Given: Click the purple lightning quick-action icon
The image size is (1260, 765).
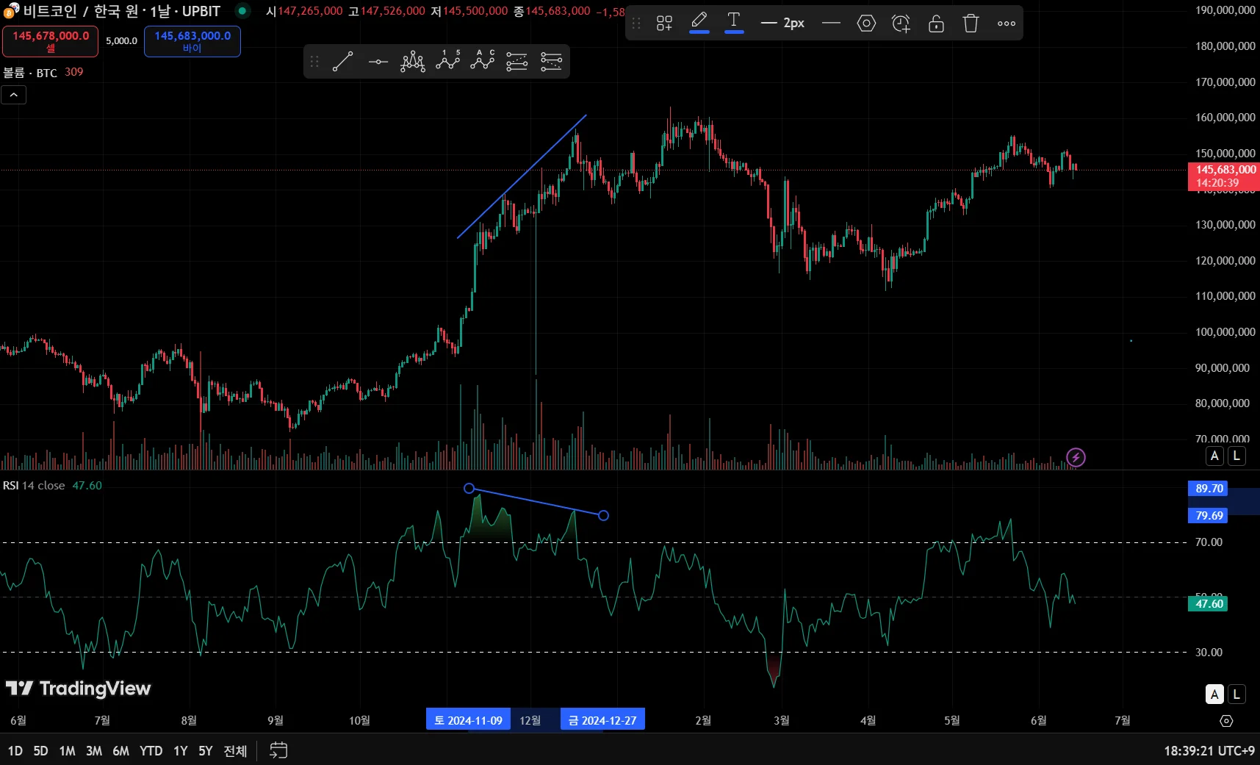Looking at the screenshot, I should click(x=1076, y=458).
